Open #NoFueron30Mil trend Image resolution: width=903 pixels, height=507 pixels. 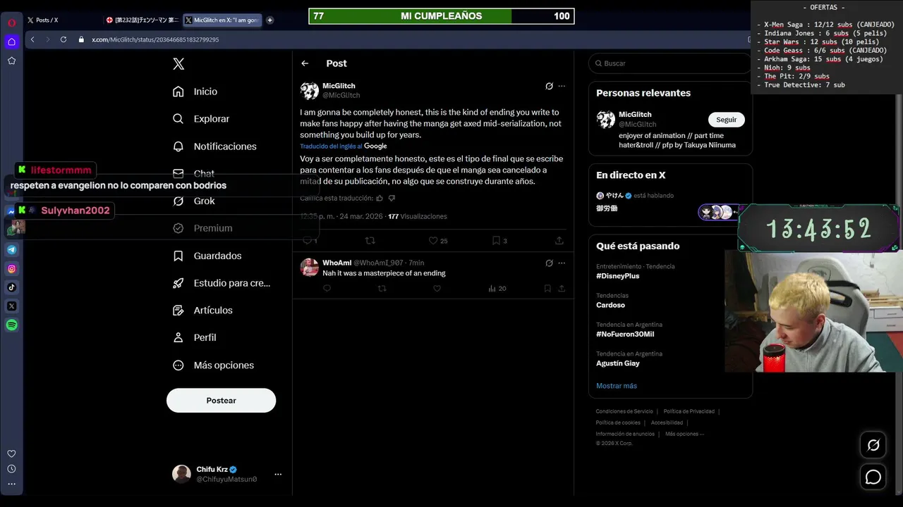[625, 334]
